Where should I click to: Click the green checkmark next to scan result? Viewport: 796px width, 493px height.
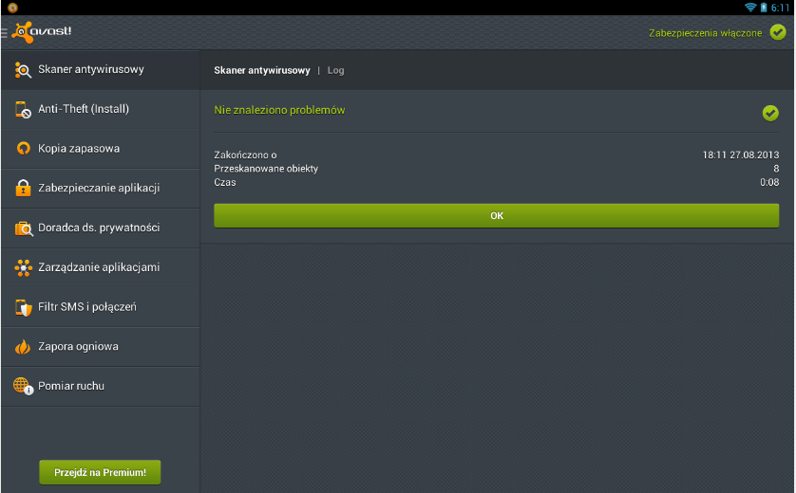770,113
